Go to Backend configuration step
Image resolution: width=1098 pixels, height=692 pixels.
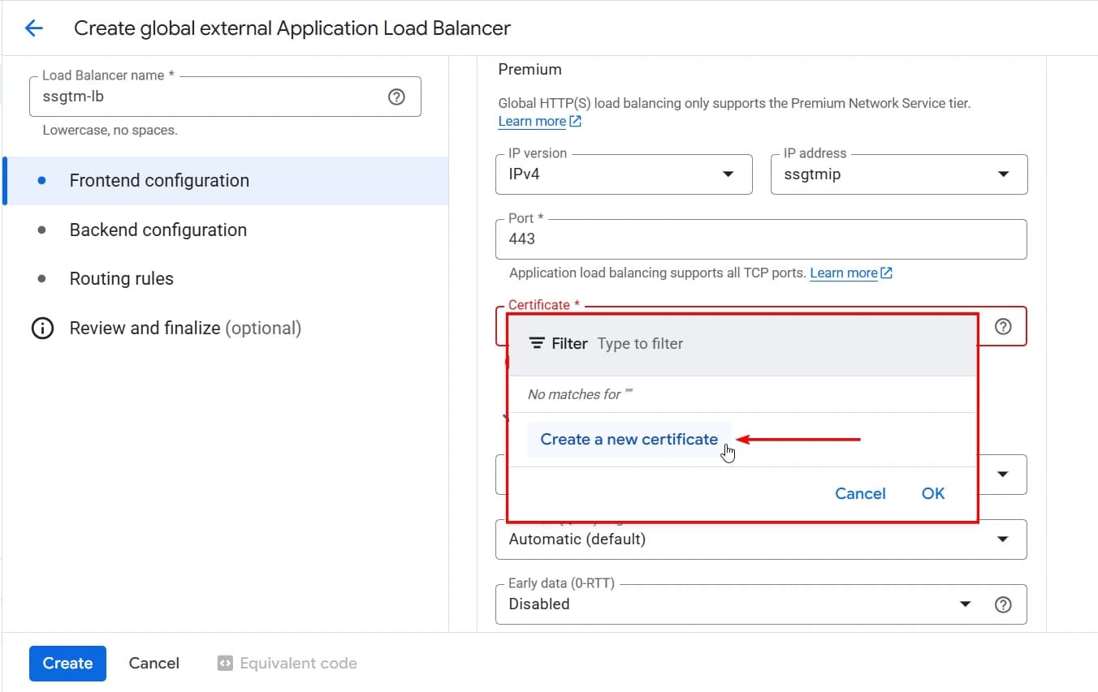pos(158,230)
